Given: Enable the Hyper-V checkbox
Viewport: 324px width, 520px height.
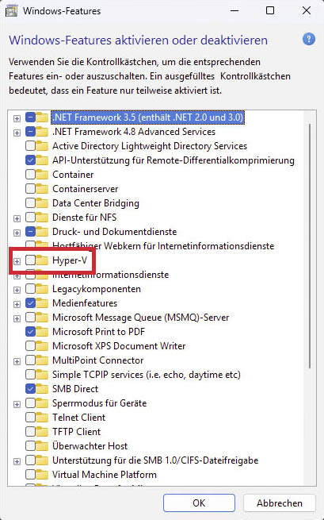Looking at the screenshot, I should (x=30, y=260).
